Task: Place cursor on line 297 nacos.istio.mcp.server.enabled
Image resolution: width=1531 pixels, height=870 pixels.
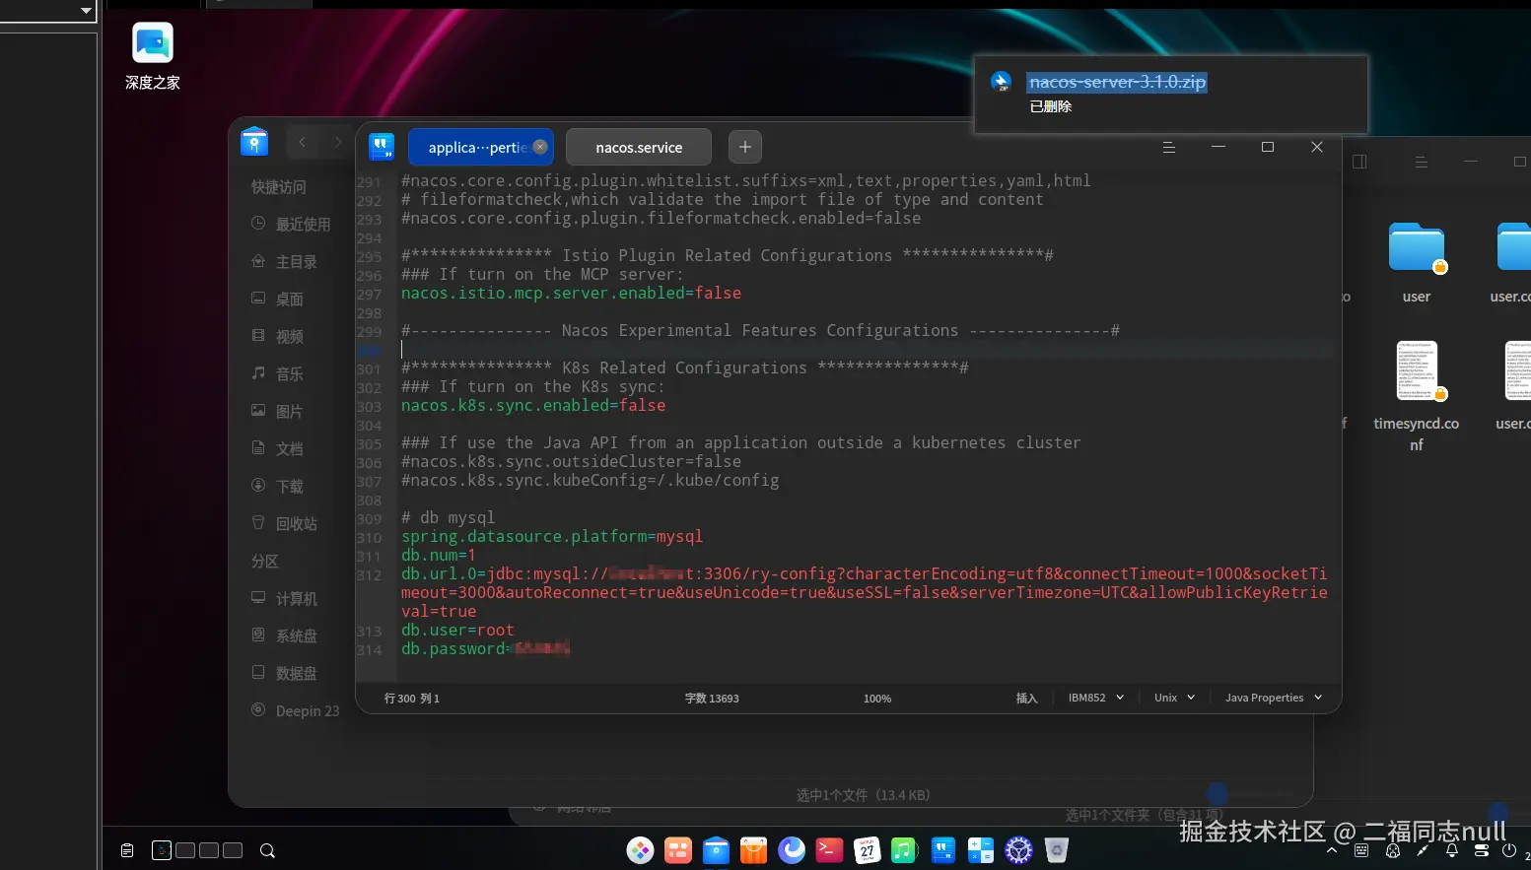Action: point(571,294)
